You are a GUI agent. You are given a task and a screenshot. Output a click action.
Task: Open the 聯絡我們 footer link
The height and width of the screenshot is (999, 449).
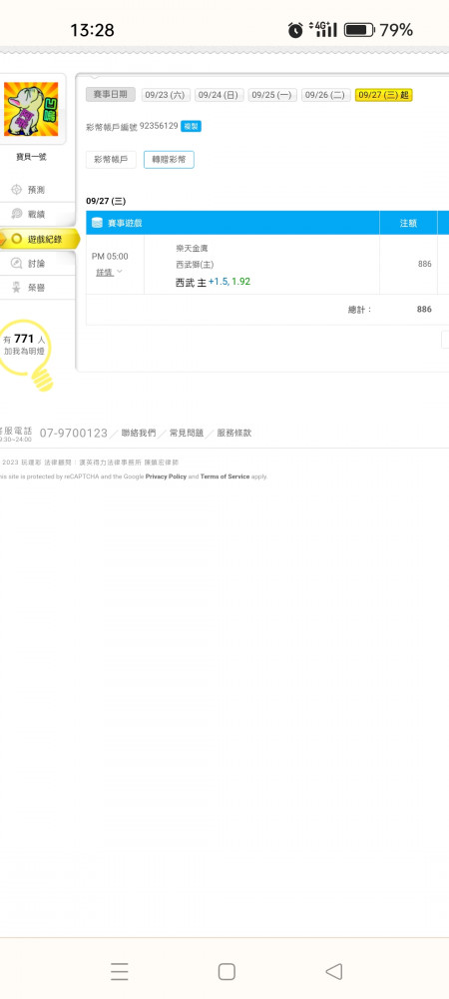138,433
